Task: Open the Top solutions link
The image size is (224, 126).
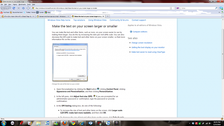Action: 79,20
